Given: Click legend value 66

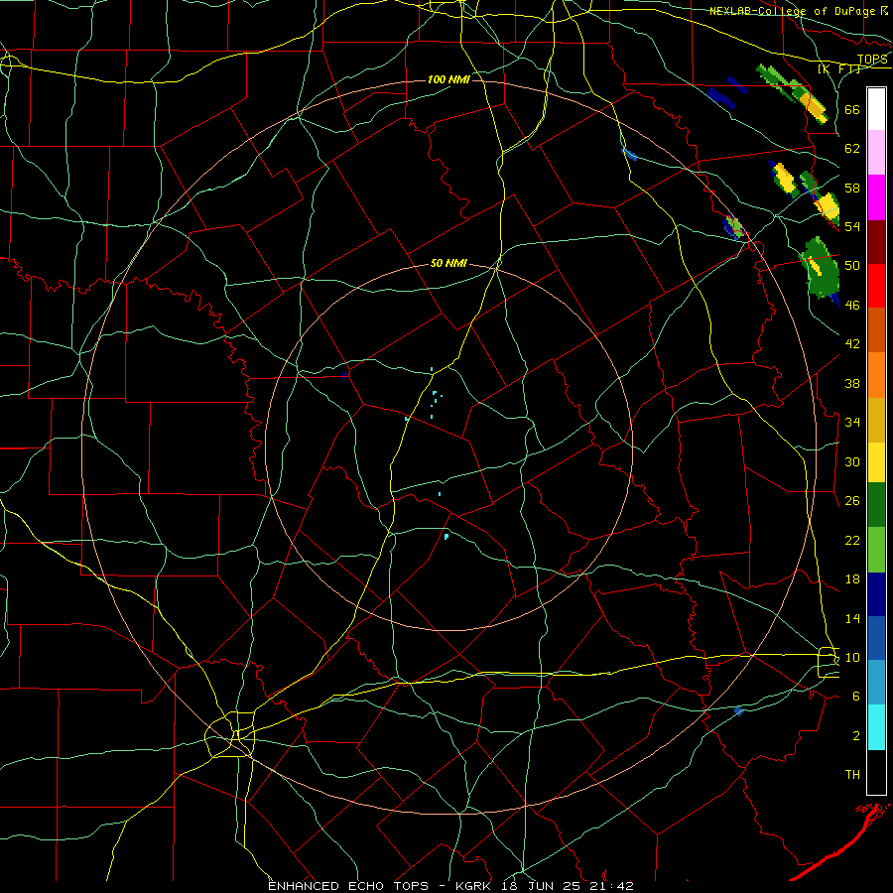Looking at the screenshot, I should pyautogui.click(x=852, y=109).
